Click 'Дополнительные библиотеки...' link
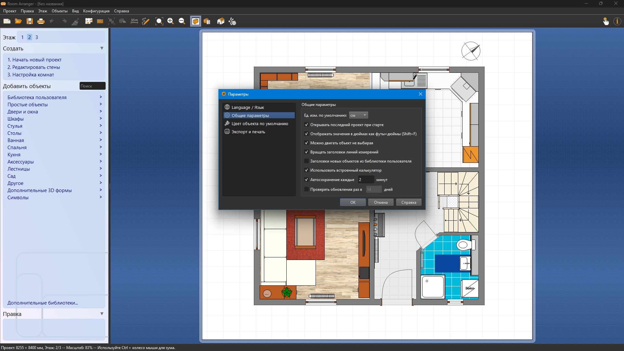This screenshot has height=351, width=624. [x=43, y=303]
